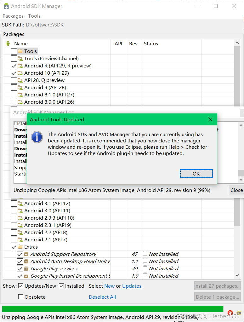Image resolution: width=244 pixels, height=322 pixels.
Task: Click the Google Play Instant Development package icon
Action: pos(26,276)
